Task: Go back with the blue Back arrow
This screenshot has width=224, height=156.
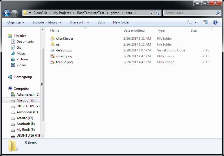Action: (6, 13)
